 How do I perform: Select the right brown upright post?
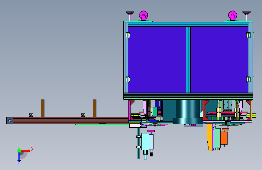pyautogui.click(x=95, y=108)
